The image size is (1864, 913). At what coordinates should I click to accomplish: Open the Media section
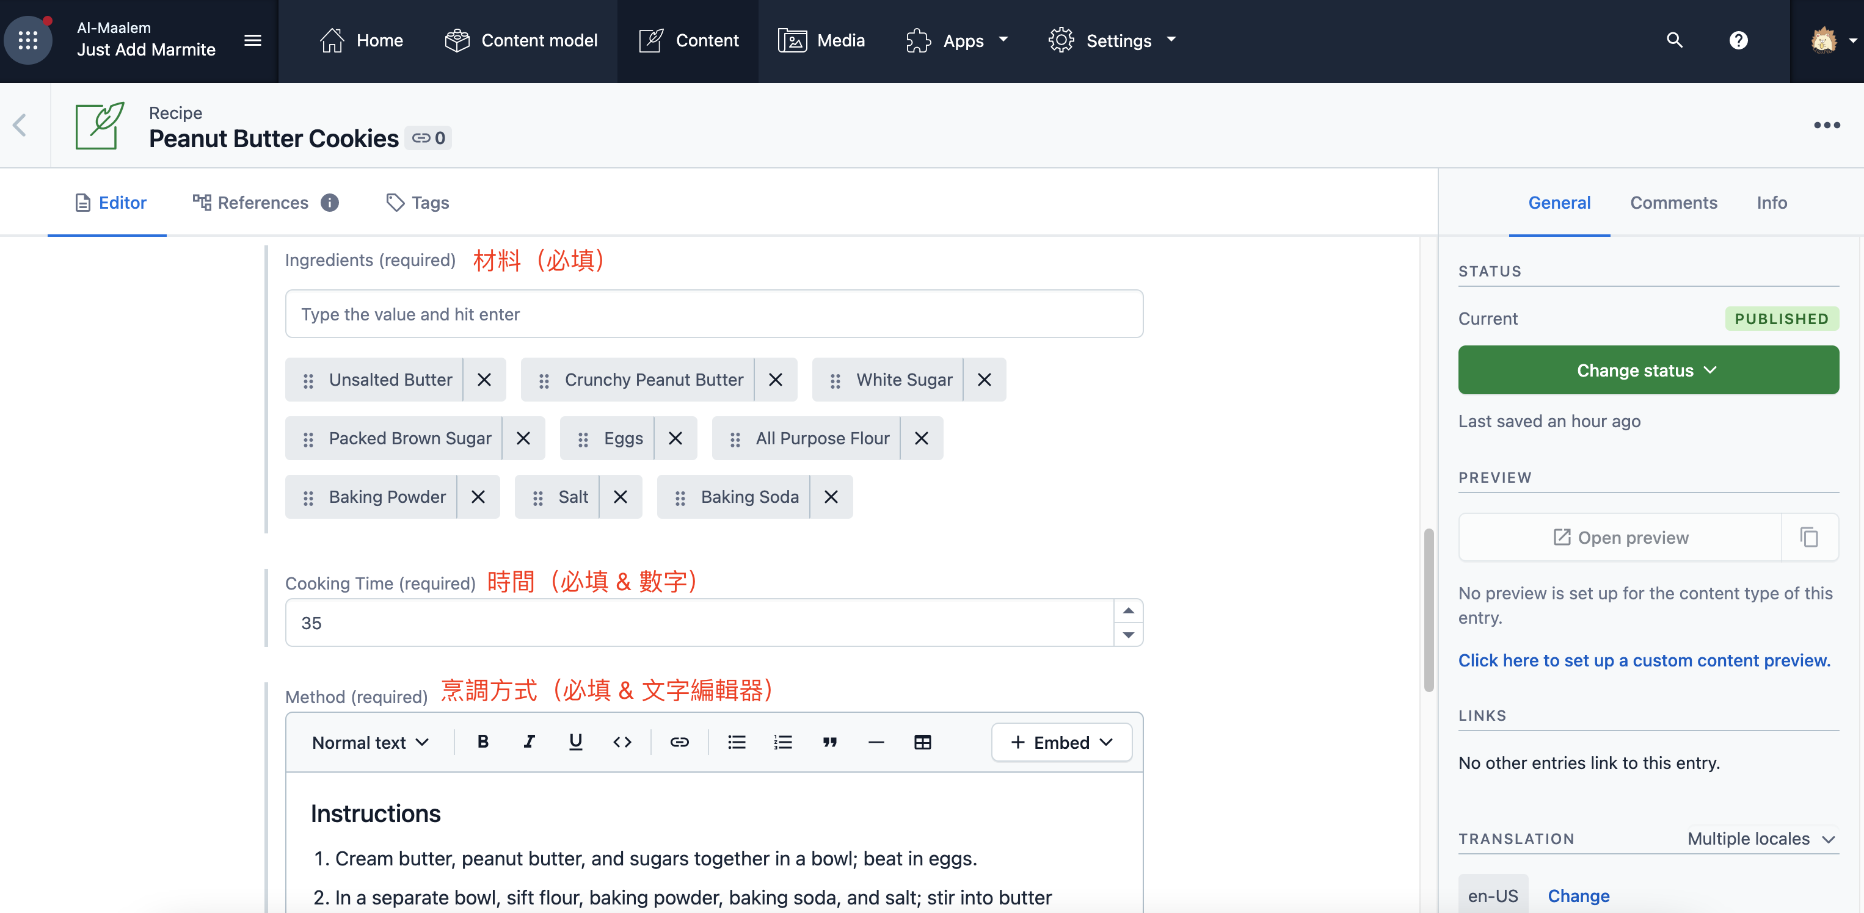tap(821, 40)
